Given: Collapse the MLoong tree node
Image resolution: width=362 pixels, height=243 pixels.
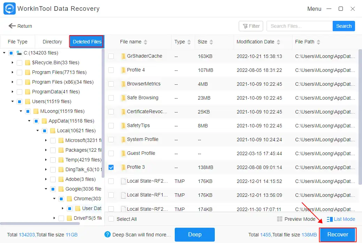Looking at the screenshot, I should pyautogui.click(x=21, y=111).
